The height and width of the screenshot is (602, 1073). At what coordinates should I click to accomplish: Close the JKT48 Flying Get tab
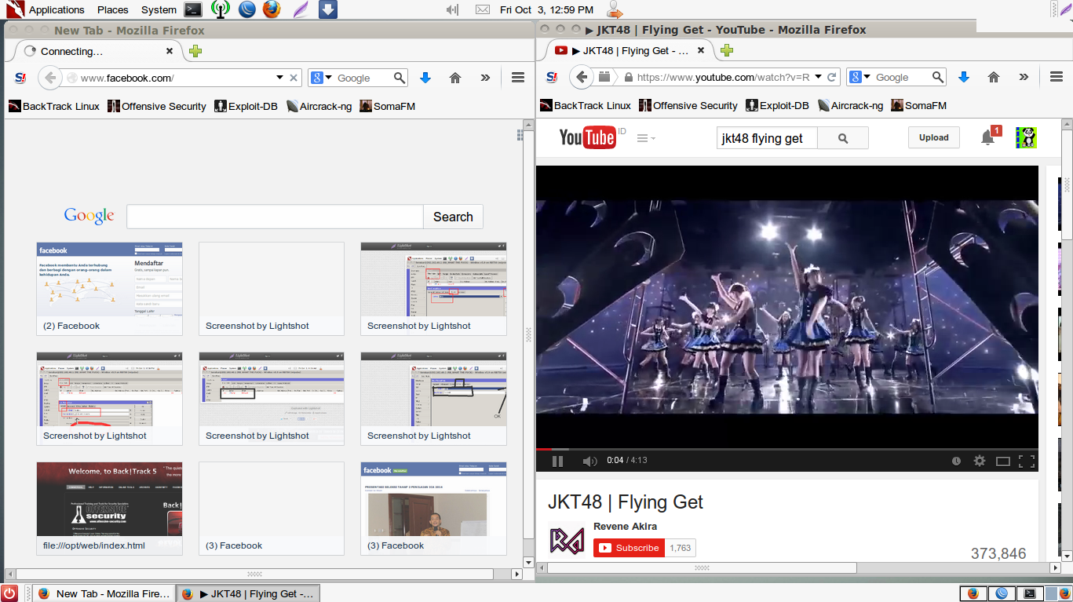[x=701, y=50]
